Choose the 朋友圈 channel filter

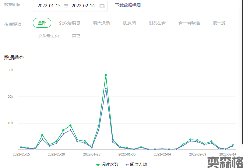tap(129, 23)
